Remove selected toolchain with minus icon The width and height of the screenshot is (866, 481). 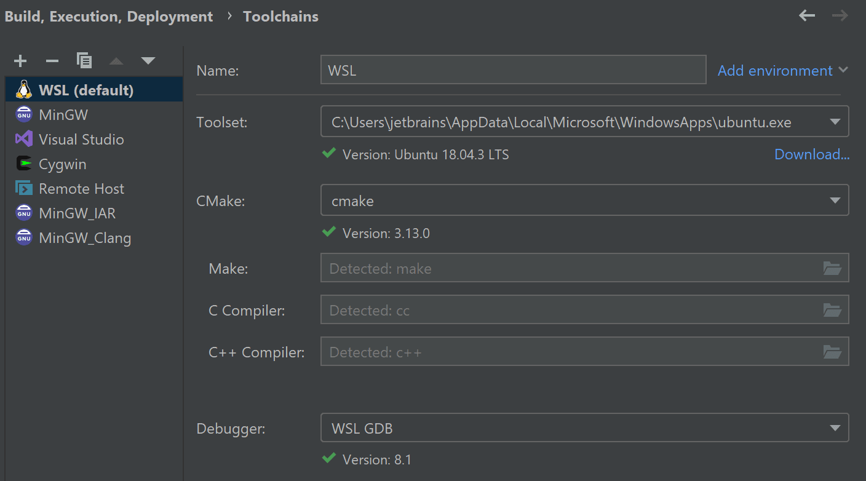click(52, 61)
